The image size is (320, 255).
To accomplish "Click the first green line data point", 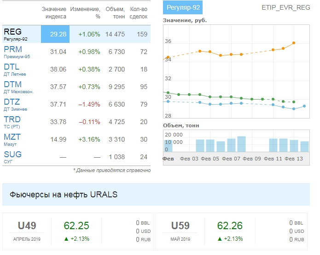I will (168, 93).
